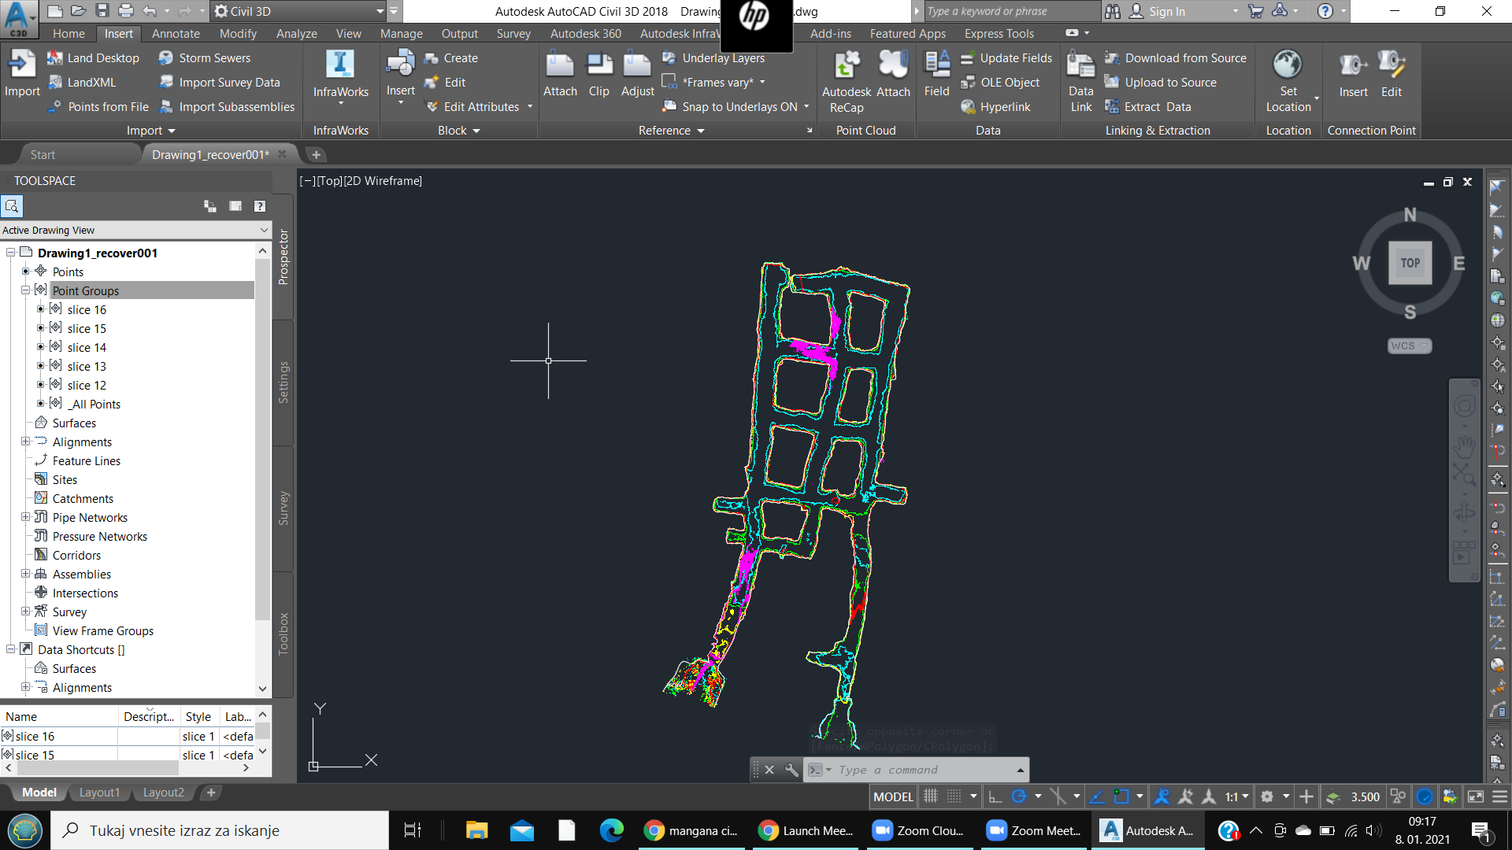Screen dimensions: 1512x850
Task: Expand the Block panel dropdown
Action: coord(459,131)
